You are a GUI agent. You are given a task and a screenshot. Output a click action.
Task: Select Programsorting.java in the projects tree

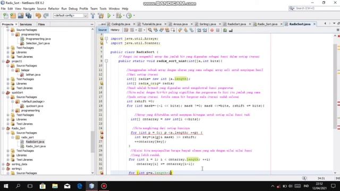pyautogui.click(x=38, y=39)
